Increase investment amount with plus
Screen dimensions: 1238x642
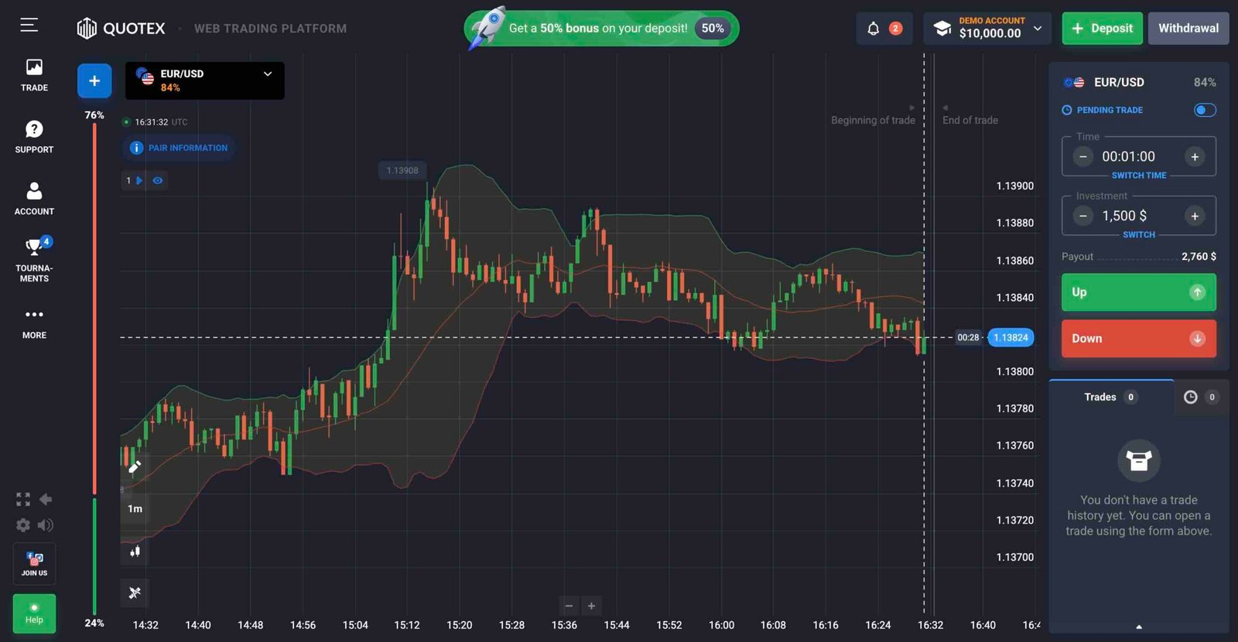point(1195,217)
